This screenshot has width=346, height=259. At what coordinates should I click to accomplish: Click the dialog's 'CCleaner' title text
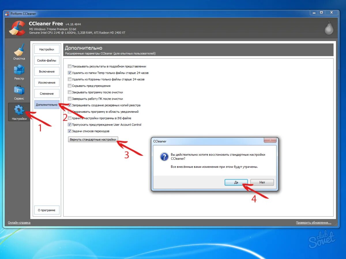coord(160,141)
